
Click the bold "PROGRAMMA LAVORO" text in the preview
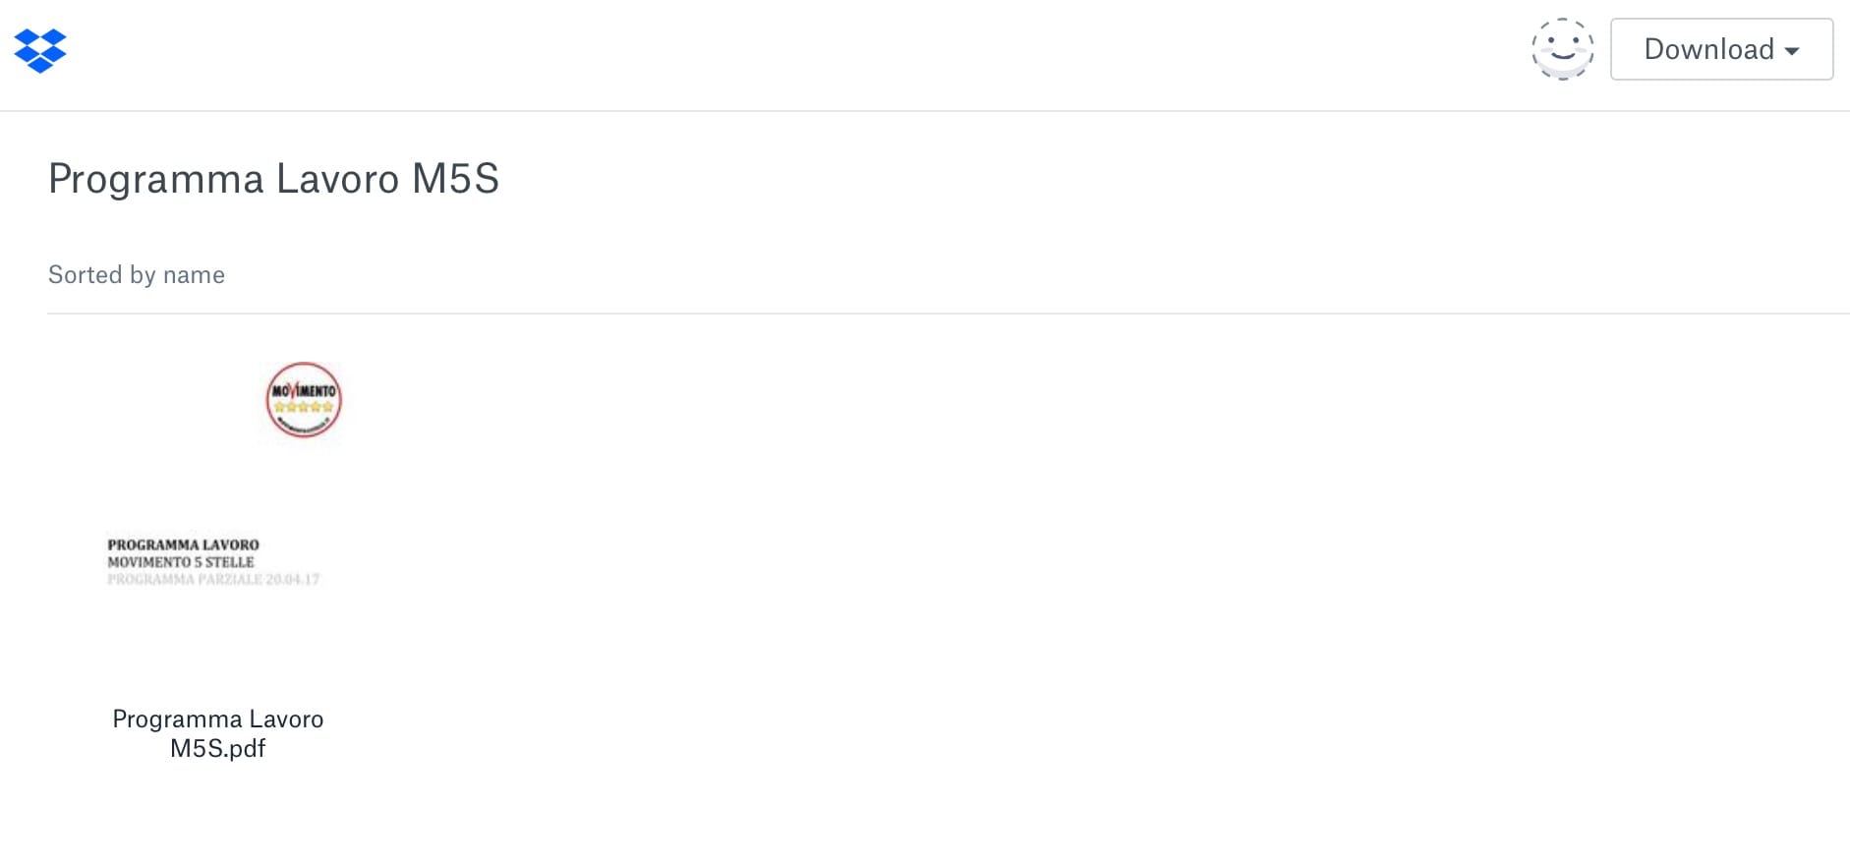coord(183,545)
